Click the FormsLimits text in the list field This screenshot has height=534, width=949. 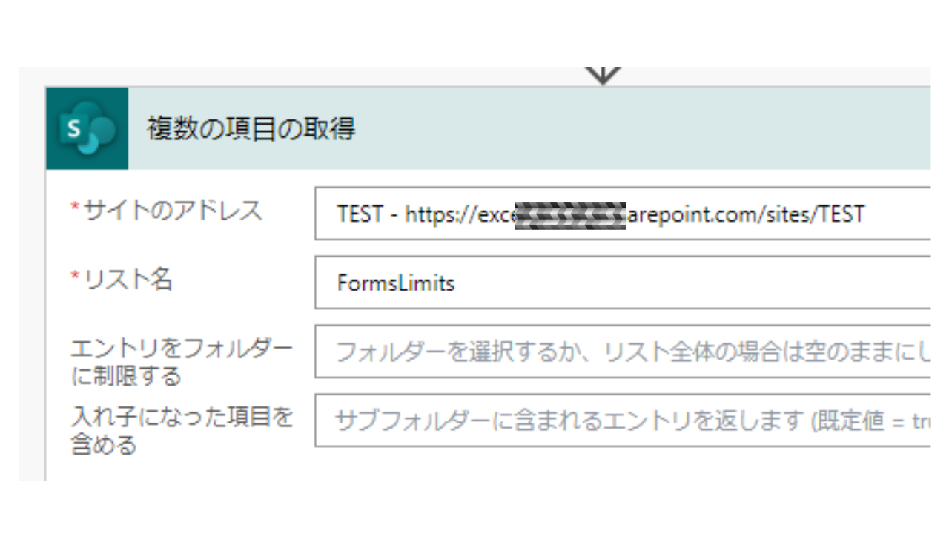click(396, 283)
